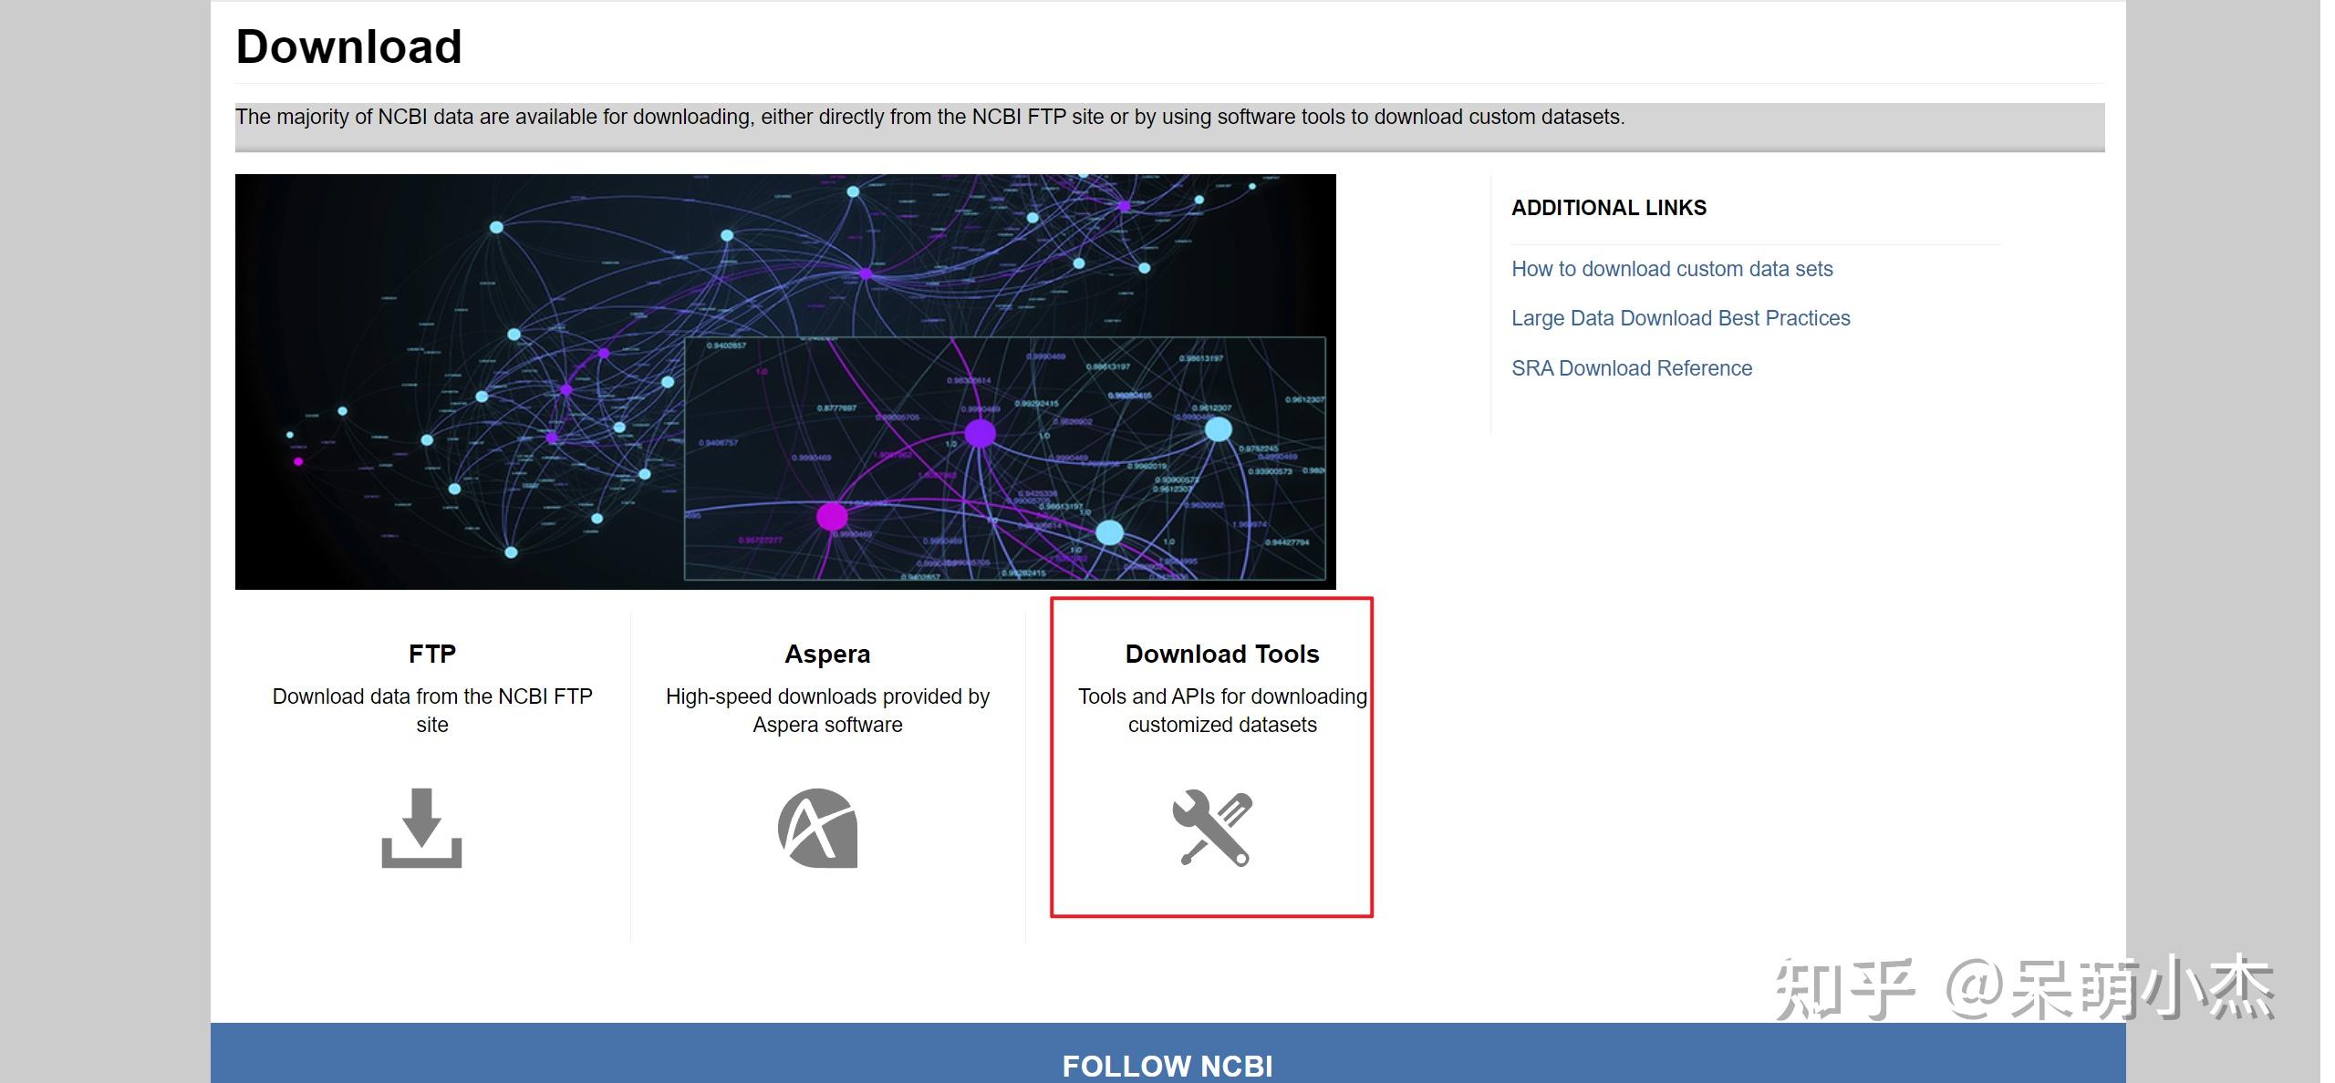Open the Download Tools heading
The image size is (2335, 1083).
(x=1221, y=654)
